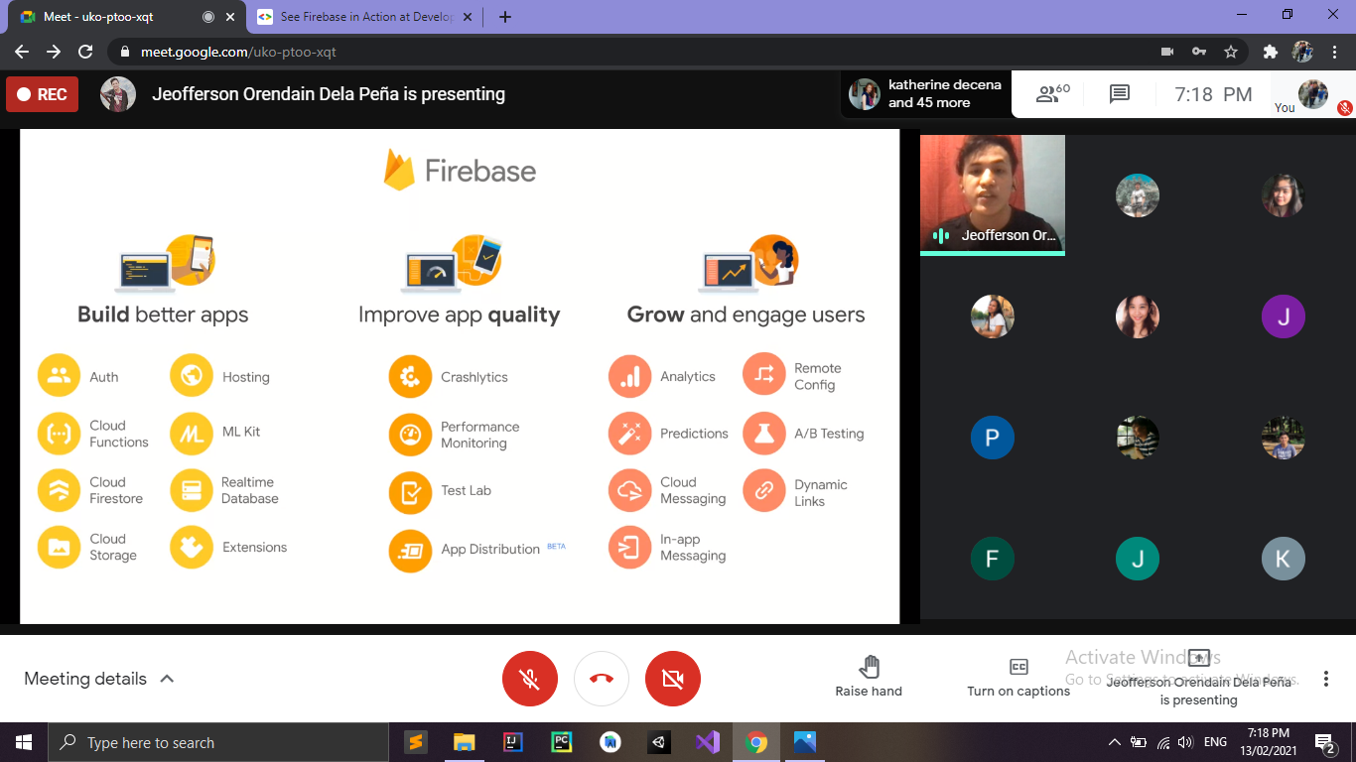Click the ENG language indicator
Image resolution: width=1356 pixels, height=762 pixels.
coord(1215,742)
